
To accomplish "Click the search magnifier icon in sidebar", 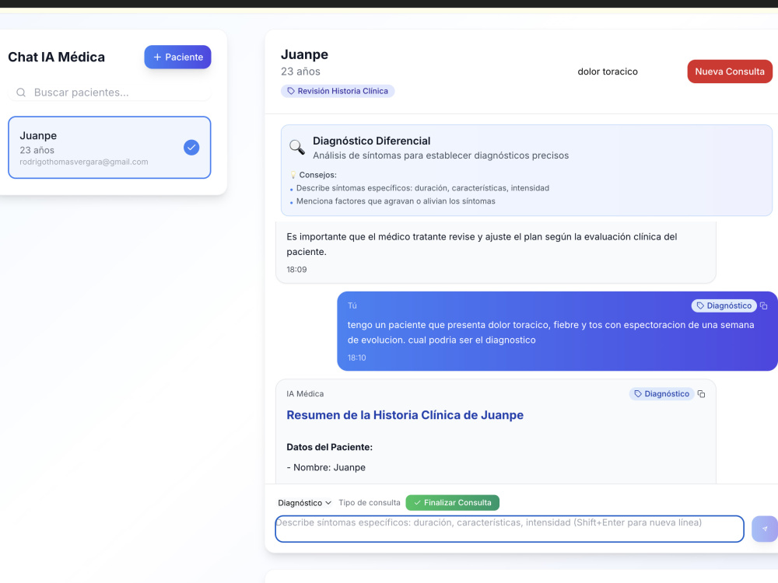I will 21,93.
